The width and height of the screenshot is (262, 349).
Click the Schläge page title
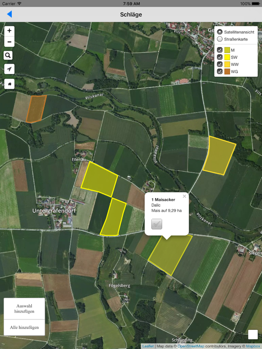(131, 15)
